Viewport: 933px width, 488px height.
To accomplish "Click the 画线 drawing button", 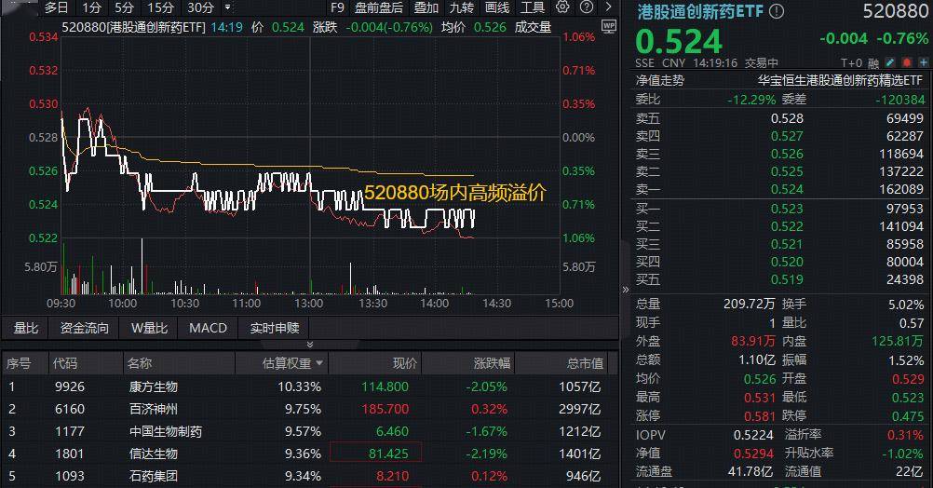I will coord(497,7).
